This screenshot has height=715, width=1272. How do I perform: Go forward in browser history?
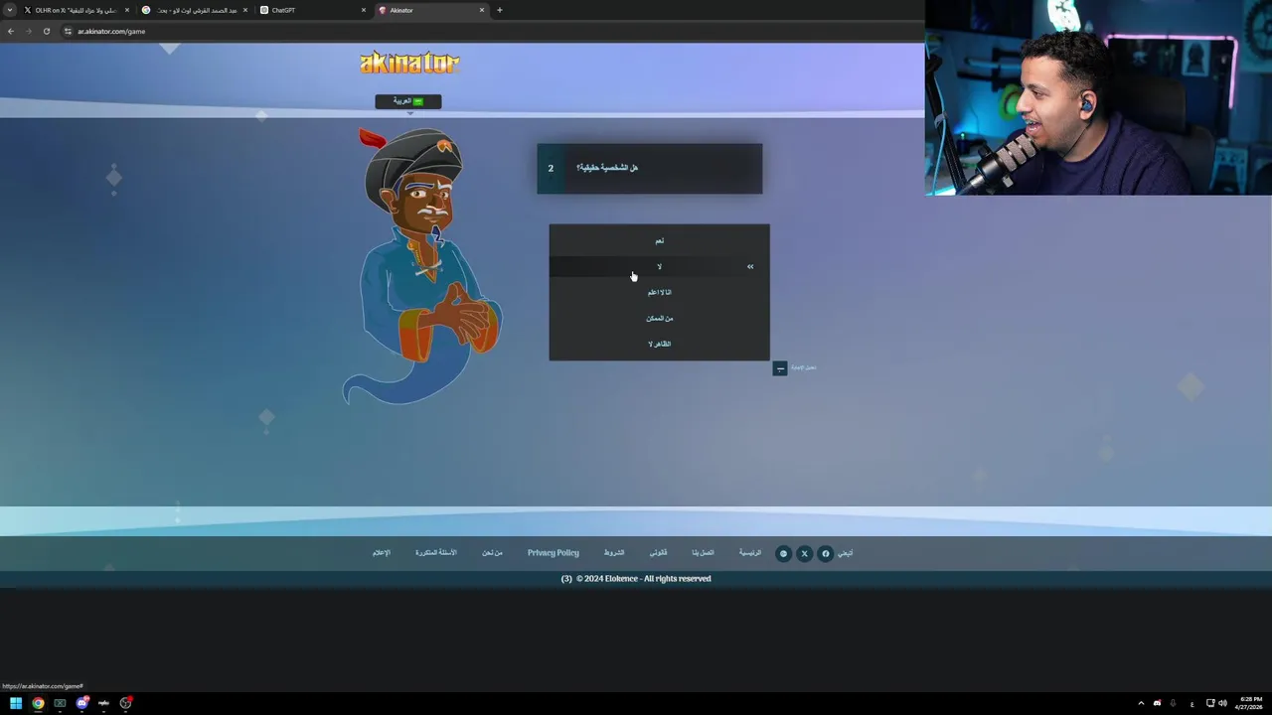coord(28,31)
